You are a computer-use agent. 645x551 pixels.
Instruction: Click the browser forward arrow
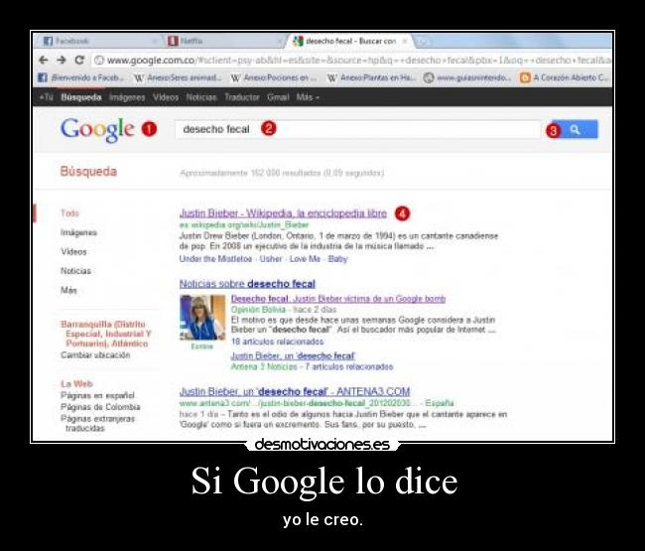[x=62, y=61]
